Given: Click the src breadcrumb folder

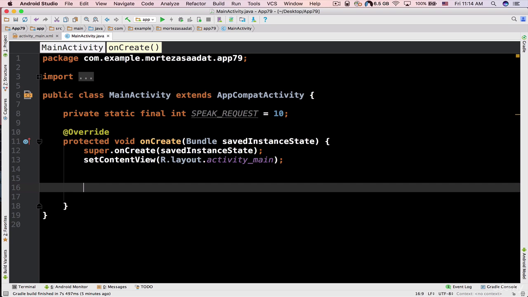Looking at the screenshot, I should point(56,28).
